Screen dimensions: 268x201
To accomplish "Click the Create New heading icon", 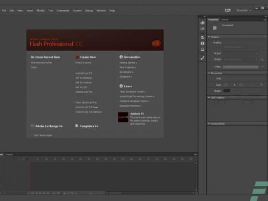I will pos(77,57).
